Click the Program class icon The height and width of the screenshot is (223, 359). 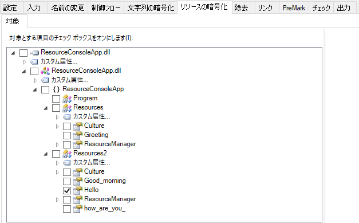pos(67,99)
